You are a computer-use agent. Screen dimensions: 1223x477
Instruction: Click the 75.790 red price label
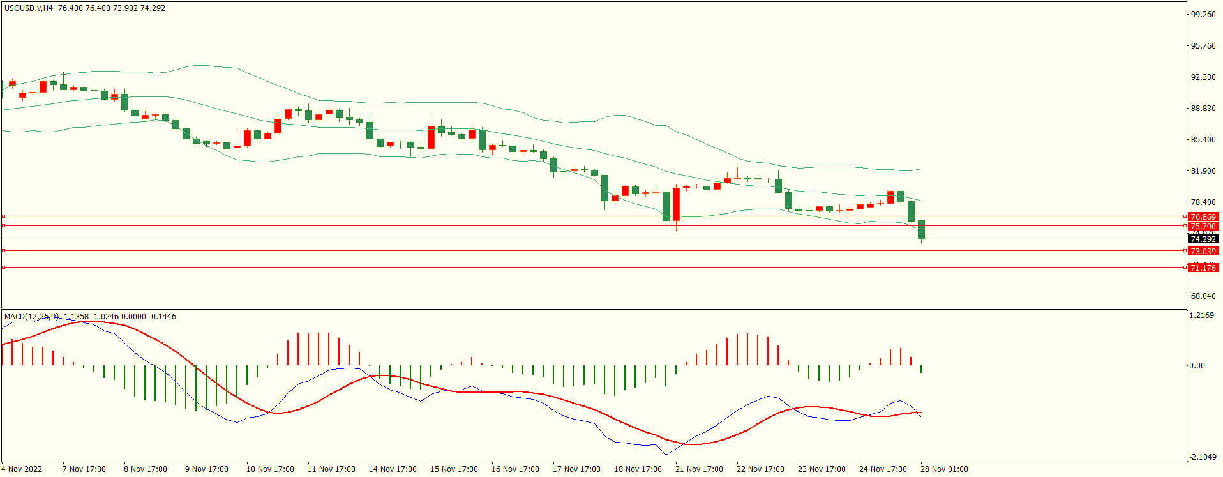click(1203, 227)
